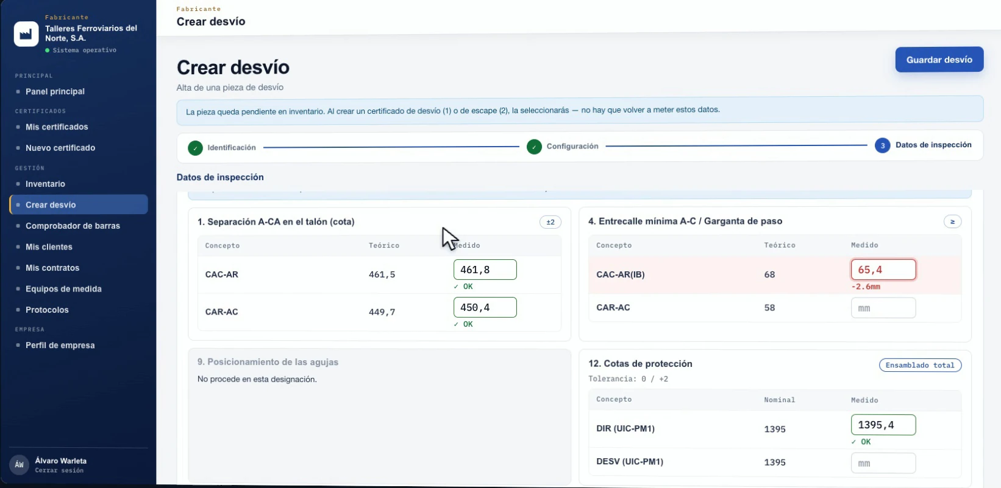Viewport: 1001px width, 488px height.
Task: Click the Identificación step label
Action: point(232,148)
